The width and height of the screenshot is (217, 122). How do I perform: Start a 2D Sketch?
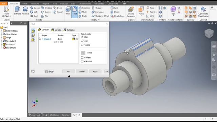tap(6, 12)
